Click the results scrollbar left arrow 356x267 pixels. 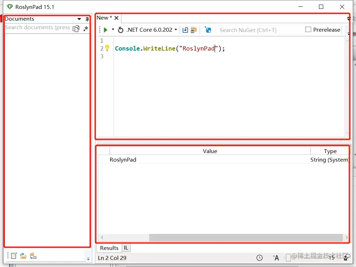102,237
